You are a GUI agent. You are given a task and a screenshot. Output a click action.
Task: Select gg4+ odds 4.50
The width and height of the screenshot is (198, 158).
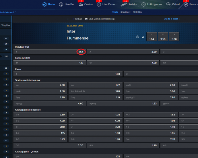pyautogui.click(x=40, y=91)
